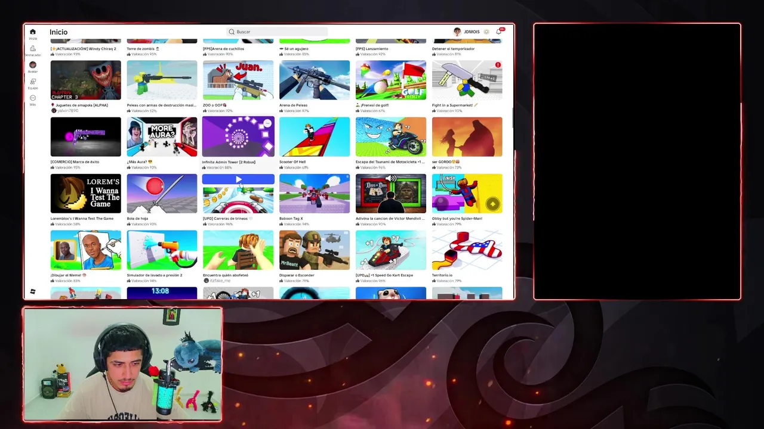
Task: Open the notifications bell
Action: 499,32
